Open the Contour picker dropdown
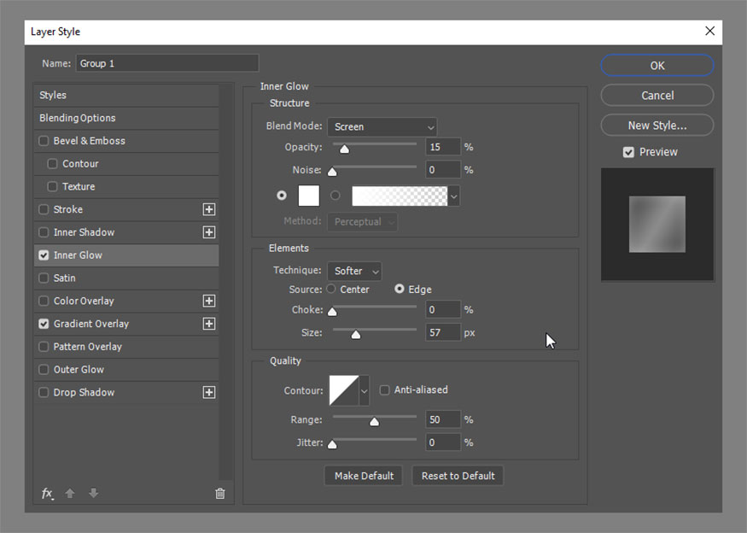Image resolution: width=747 pixels, height=533 pixels. point(363,389)
